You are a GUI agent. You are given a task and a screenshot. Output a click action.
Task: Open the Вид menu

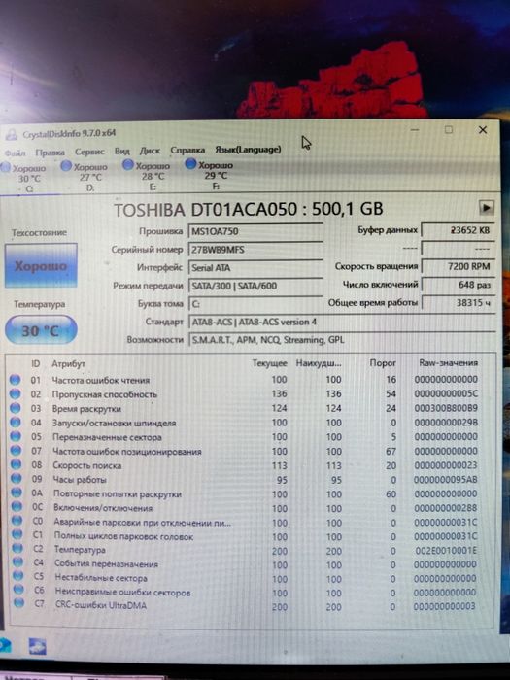point(121,152)
